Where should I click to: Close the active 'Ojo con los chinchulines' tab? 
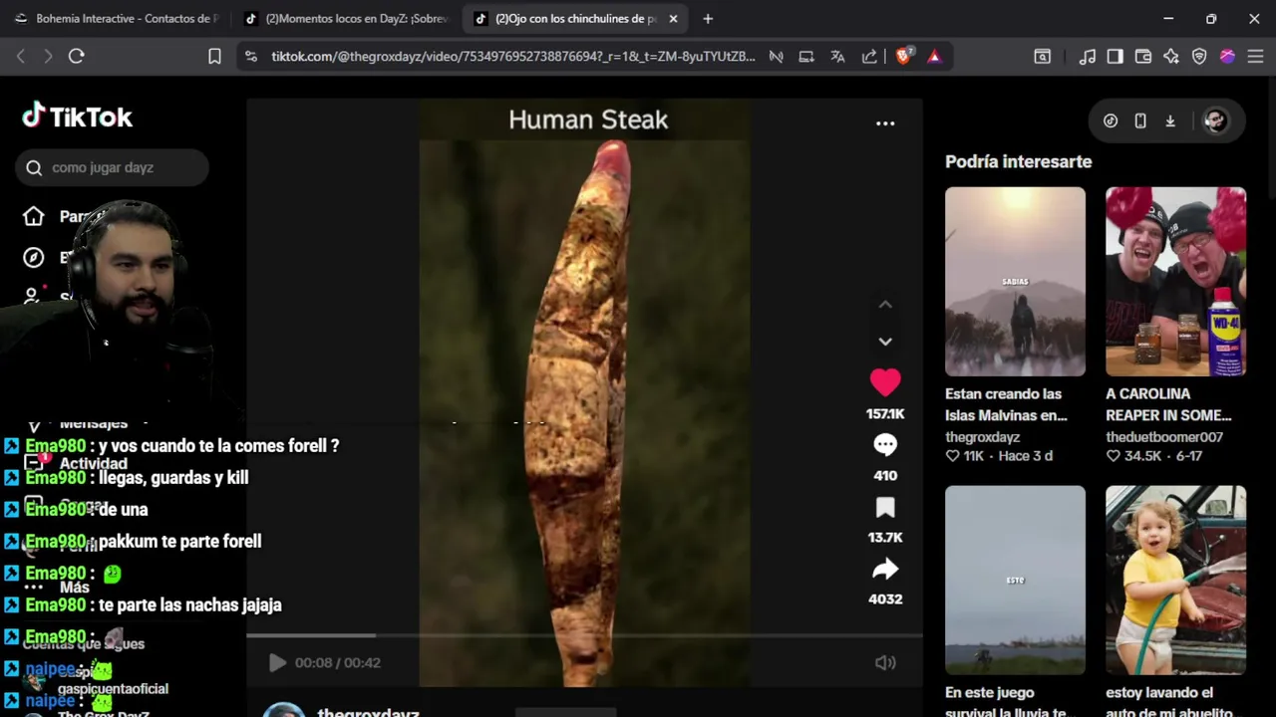673,19
